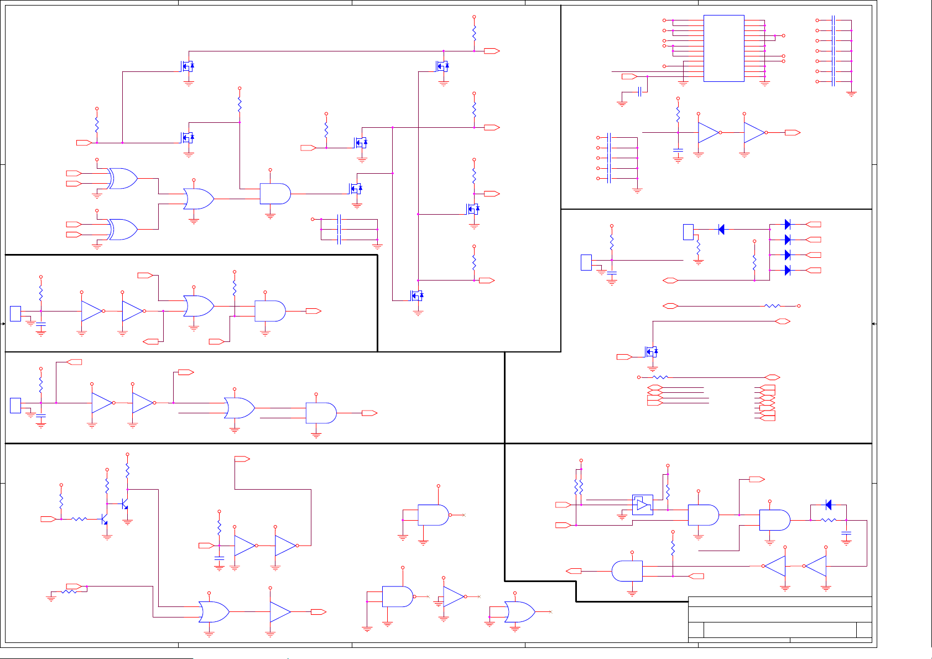
Task: Click the topmost diode in the four-diode column
Action: [788, 224]
